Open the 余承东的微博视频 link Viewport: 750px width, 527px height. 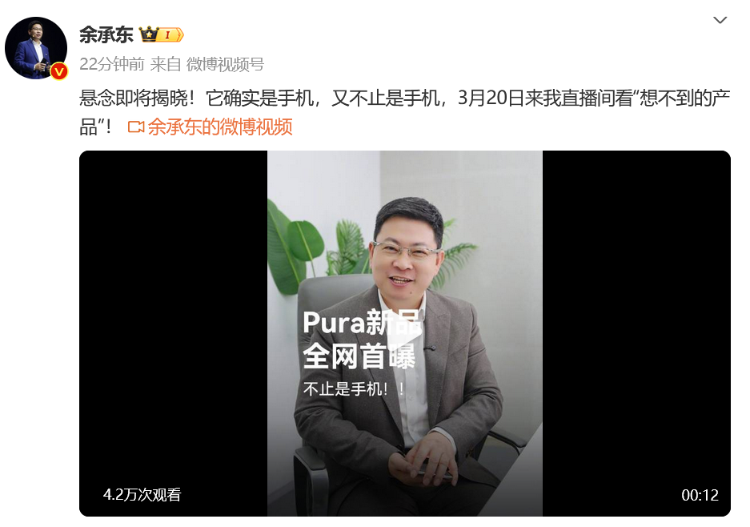[220, 127]
